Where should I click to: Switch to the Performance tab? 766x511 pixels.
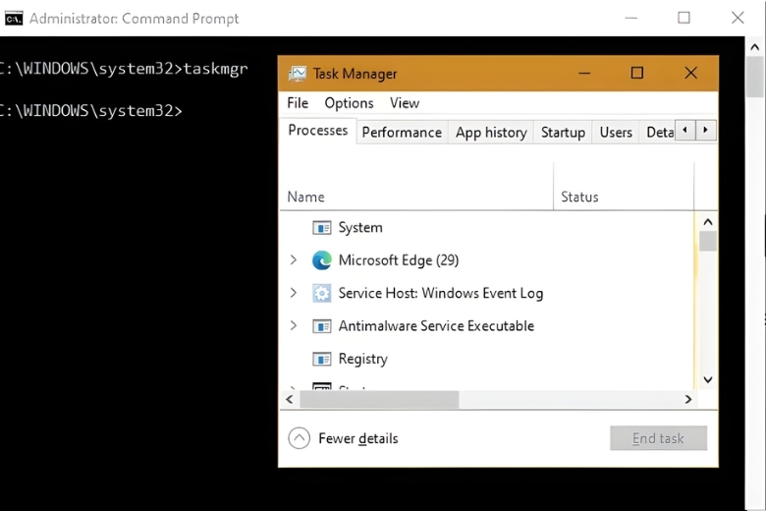402,133
